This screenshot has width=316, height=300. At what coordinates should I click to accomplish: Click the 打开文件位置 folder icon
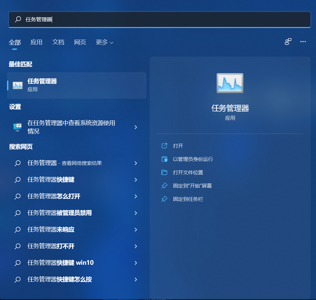164,172
